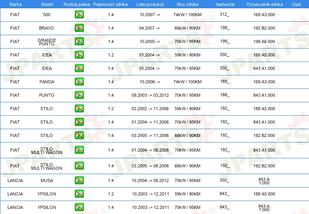309x214 pixels.
Task: Click the fuel icon in the FIAT 500 row
Action: click(79, 14)
